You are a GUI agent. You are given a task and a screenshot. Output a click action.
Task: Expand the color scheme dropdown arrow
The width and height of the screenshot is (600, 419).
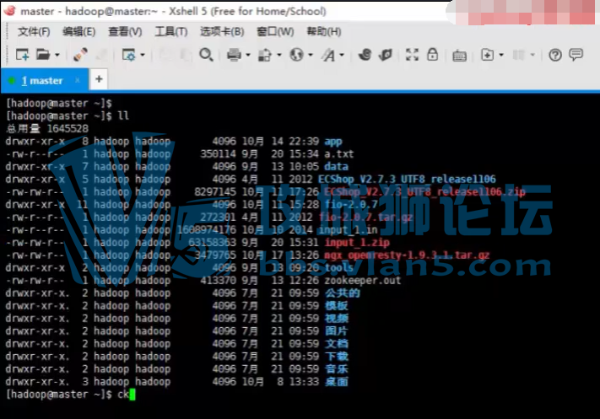[x=279, y=55]
